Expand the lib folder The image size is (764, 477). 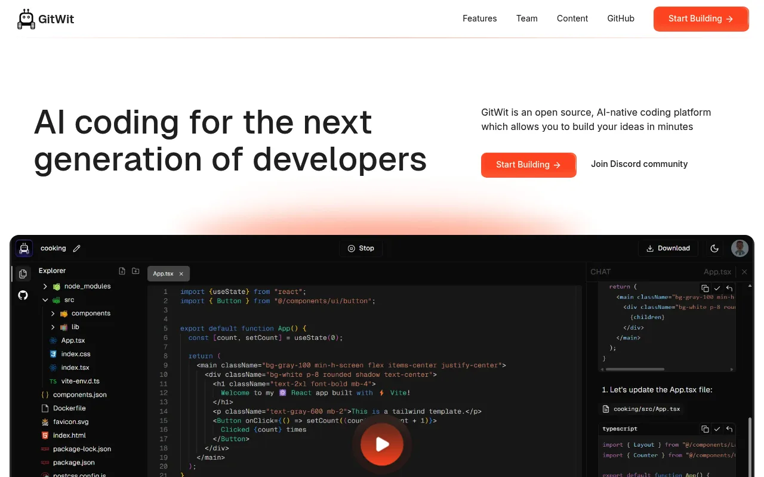pyautogui.click(x=53, y=327)
